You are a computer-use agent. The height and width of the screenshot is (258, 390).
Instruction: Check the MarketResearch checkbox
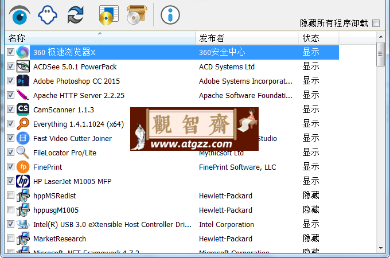(x=10, y=239)
